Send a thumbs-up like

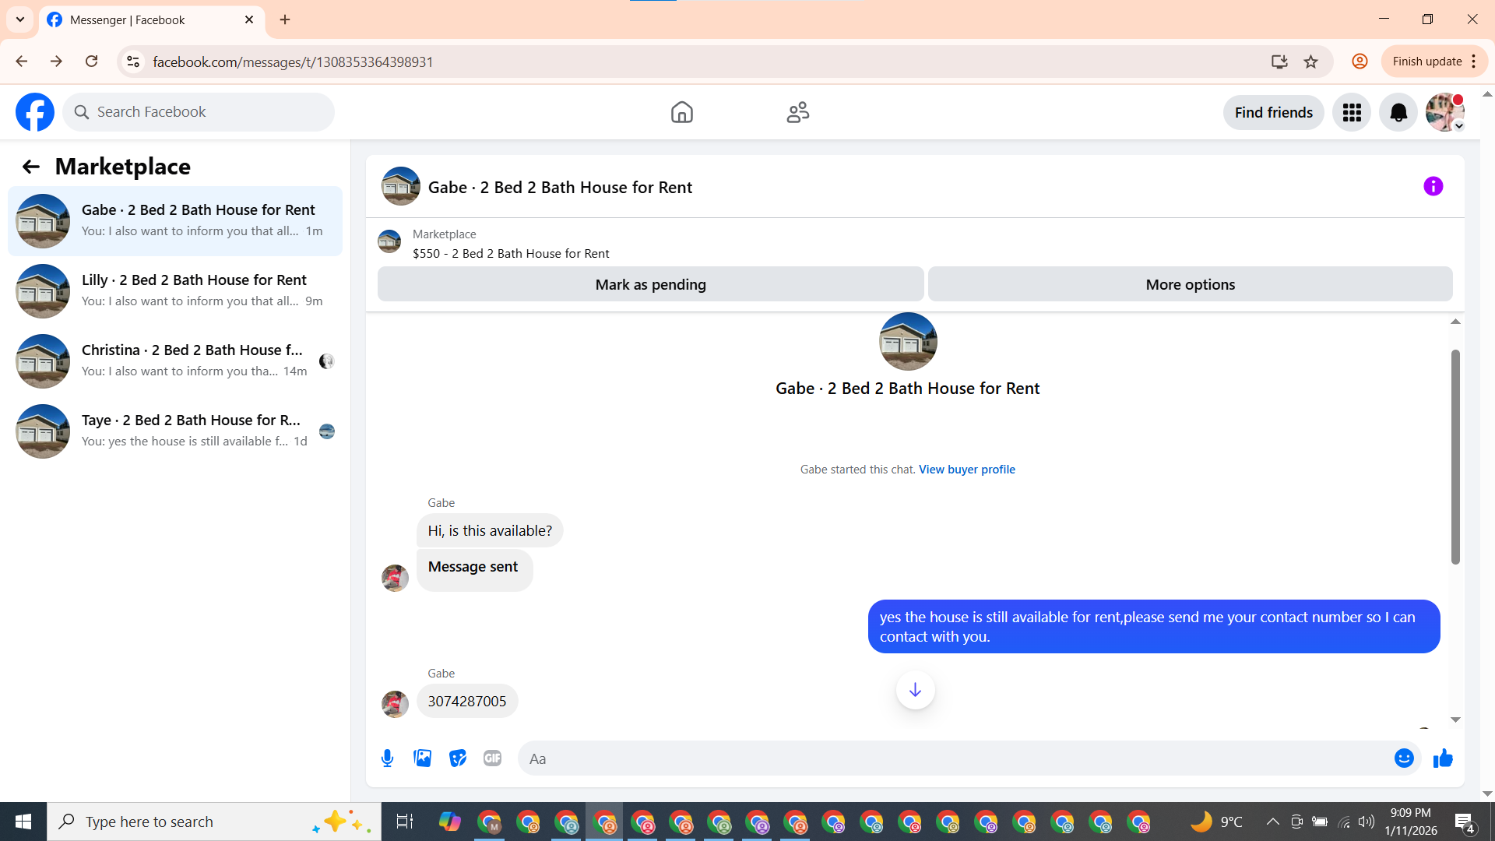pyautogui.click(x=1443, y=758)
